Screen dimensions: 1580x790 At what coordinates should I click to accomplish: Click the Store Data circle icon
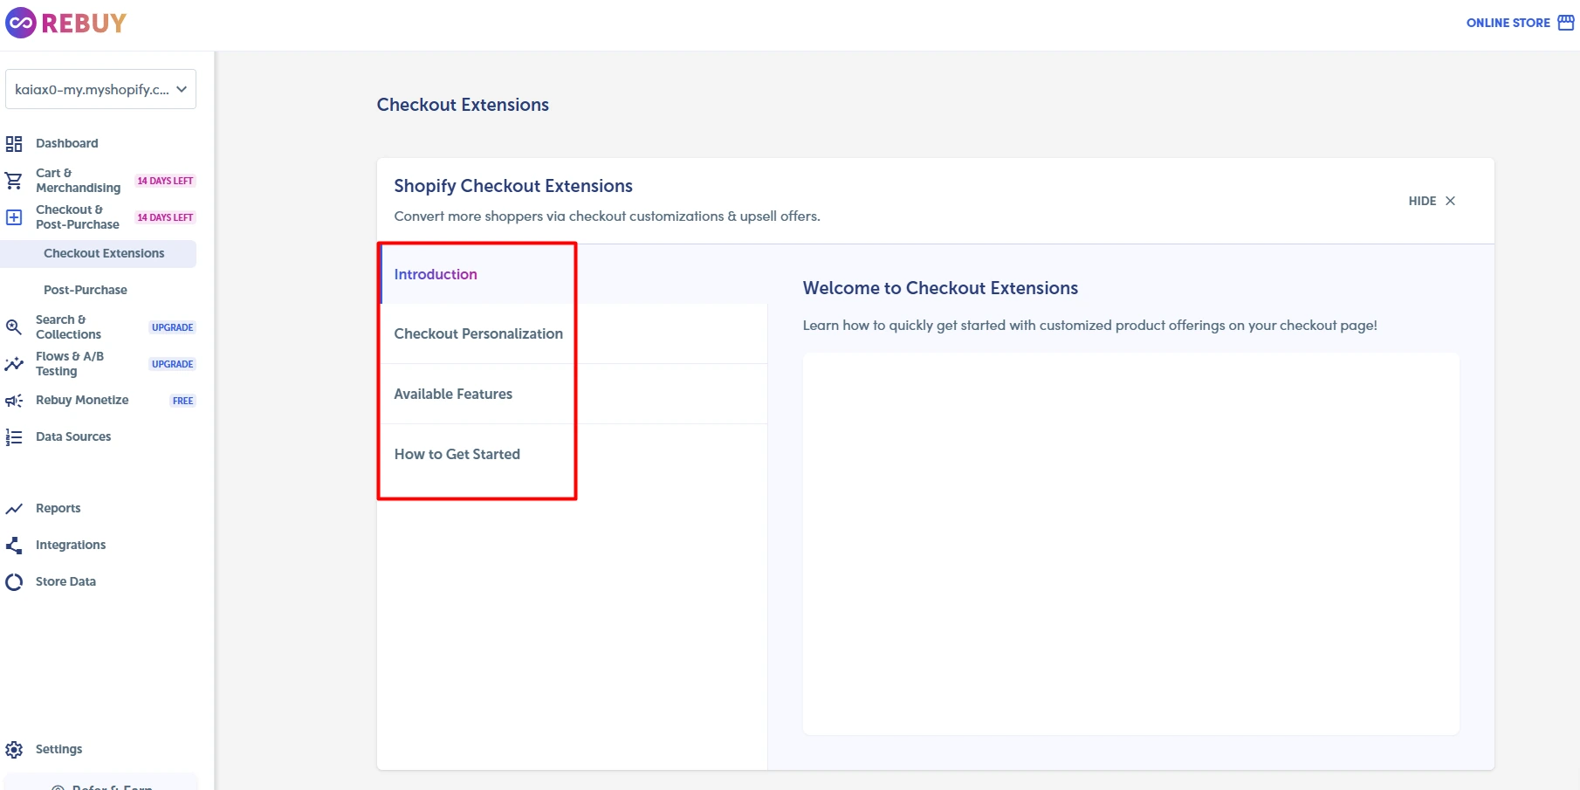(x=14, y=582)
